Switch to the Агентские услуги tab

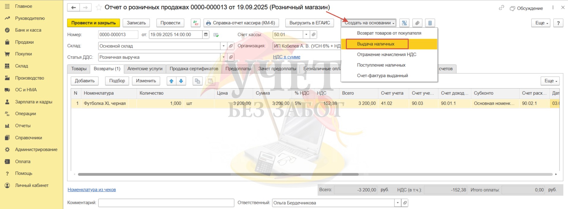pos(145,69)
